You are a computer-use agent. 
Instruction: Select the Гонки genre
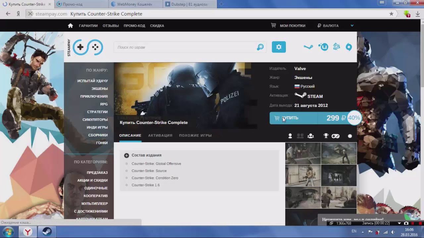coord(102,143)
